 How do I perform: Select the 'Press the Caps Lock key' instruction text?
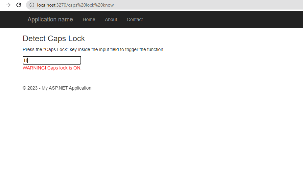point(93,49)
